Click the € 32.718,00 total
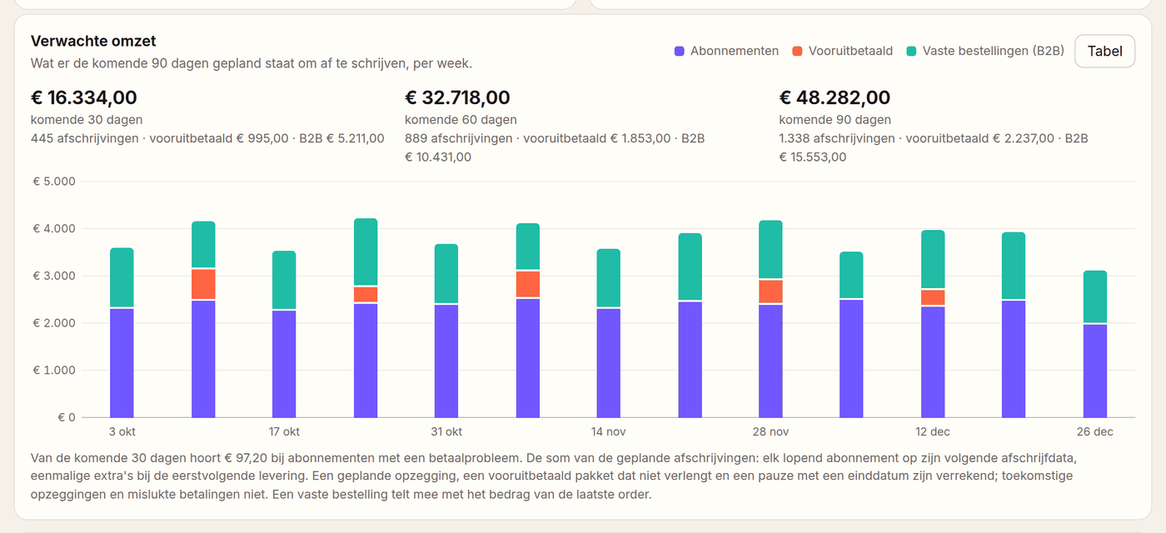Viewport: 1166px width, 533px height. click(x=457, y=97)
